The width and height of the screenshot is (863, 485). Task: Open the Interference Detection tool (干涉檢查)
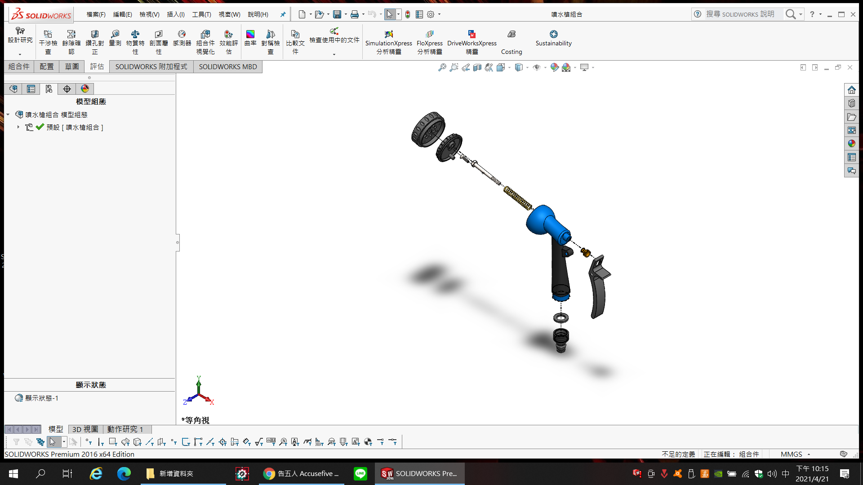[48, 42]
